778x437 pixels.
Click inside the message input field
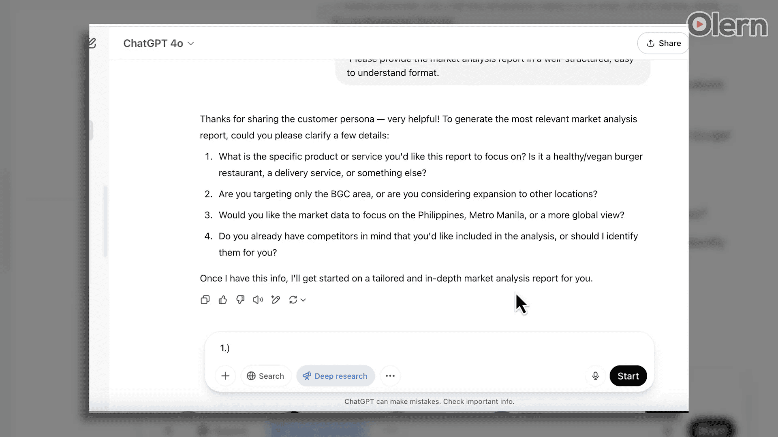pyautogui.click(x=405, y=348)
